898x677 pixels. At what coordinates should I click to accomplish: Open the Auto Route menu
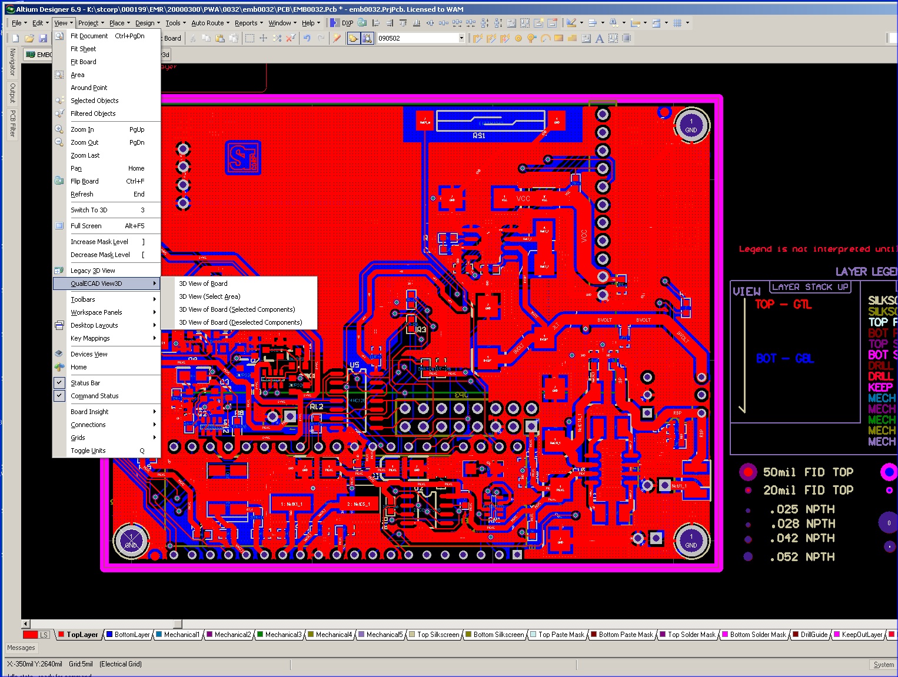210,23
